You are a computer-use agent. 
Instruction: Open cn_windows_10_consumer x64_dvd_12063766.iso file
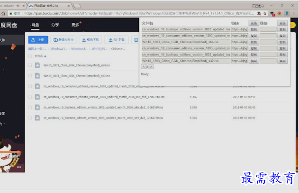coord(104,97)
